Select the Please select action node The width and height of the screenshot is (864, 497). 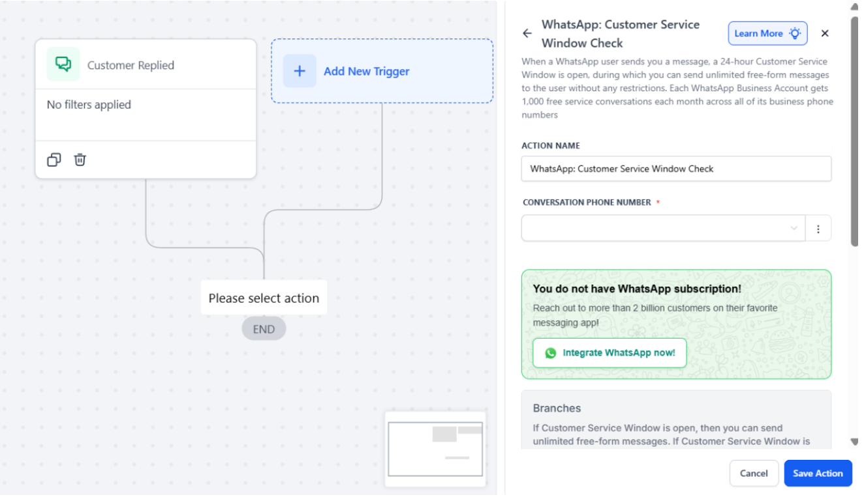(264, 298)
